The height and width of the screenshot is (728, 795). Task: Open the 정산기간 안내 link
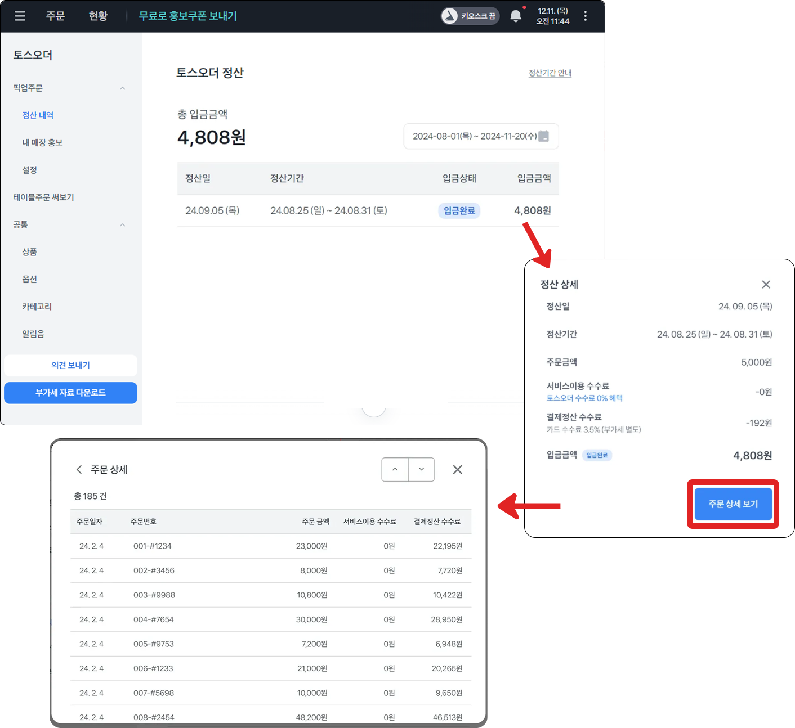point(550,73)
